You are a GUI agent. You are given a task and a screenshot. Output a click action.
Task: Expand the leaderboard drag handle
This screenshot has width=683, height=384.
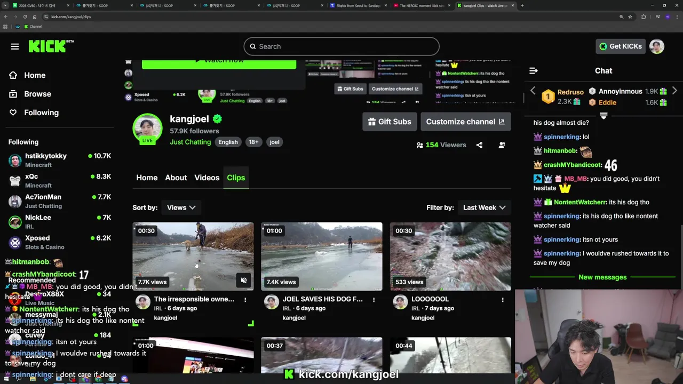pos(603,116)
